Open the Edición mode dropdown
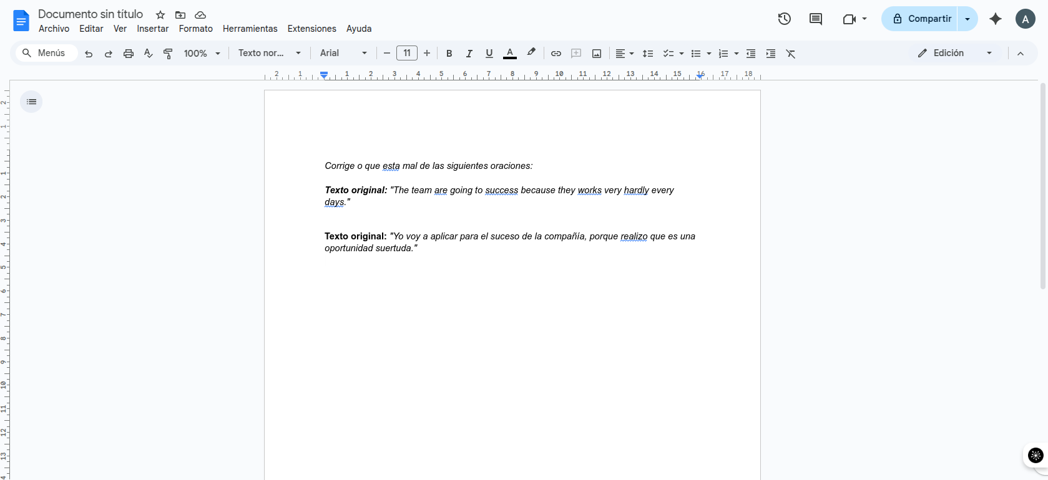The image size is (1048, 480). pos(955,54)
